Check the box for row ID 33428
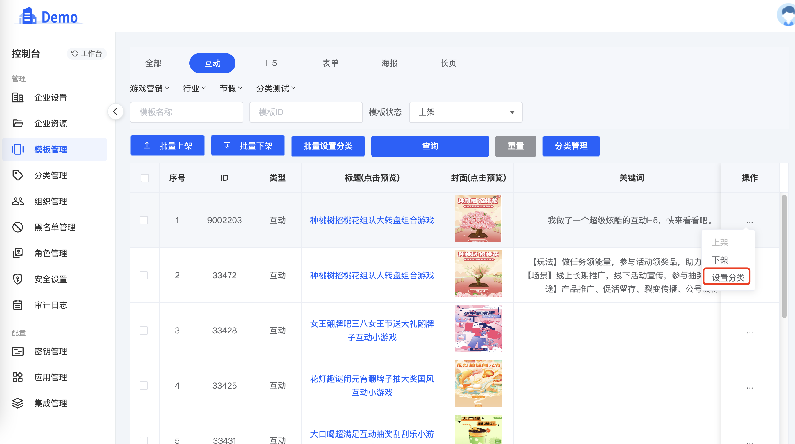Screen dimensions: 795x444 click(x=144, y=330)
